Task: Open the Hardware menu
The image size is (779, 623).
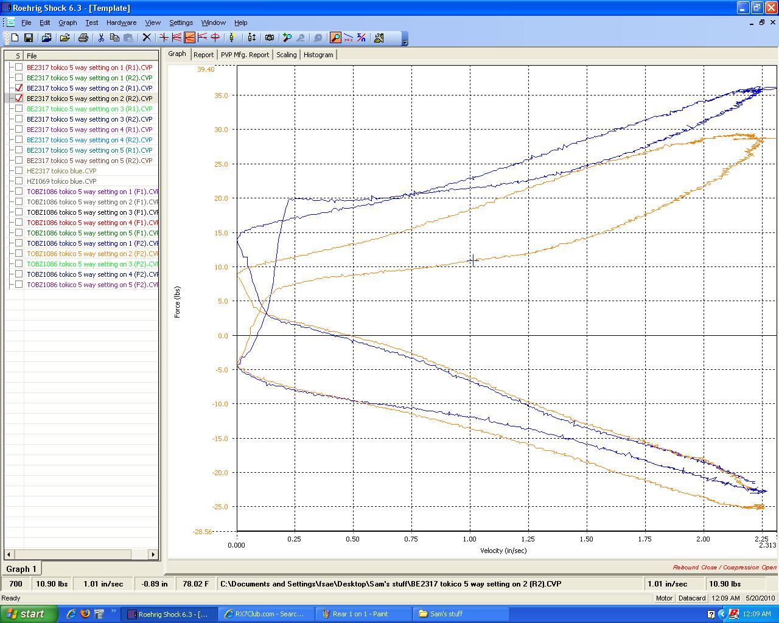Action: (121, 23)
